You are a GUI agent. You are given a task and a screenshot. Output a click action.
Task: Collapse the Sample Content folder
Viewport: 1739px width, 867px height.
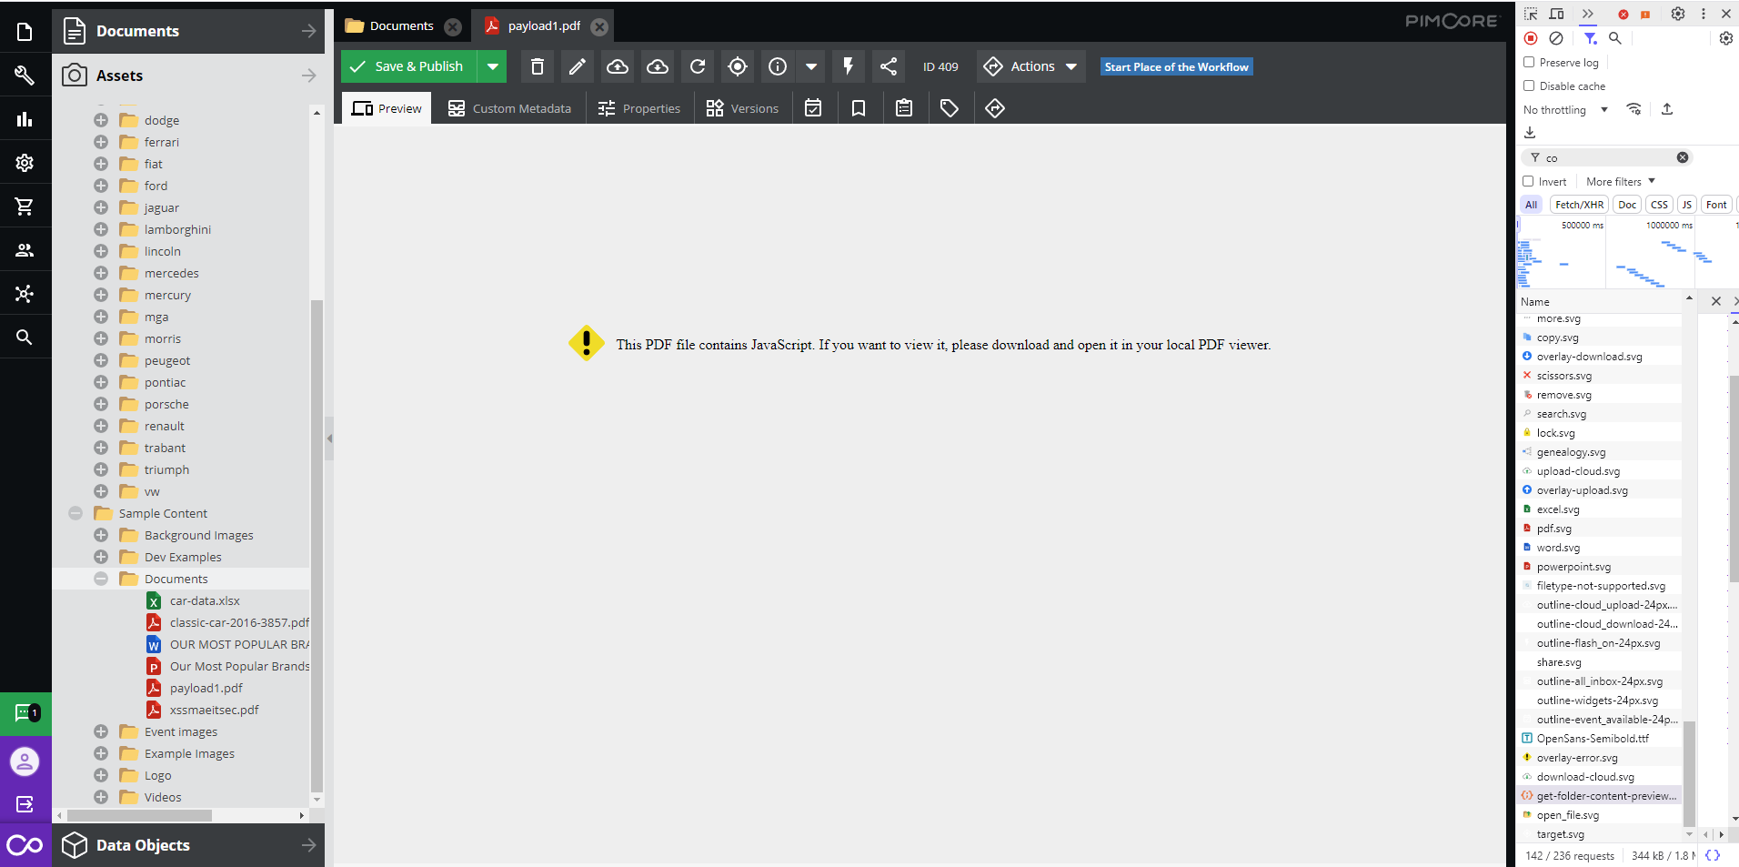75,513
